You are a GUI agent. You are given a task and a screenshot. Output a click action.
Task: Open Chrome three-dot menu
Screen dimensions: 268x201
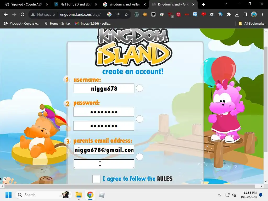click(262, 15)
